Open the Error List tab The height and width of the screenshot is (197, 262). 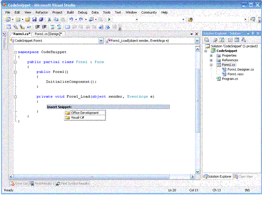[19, 184]
